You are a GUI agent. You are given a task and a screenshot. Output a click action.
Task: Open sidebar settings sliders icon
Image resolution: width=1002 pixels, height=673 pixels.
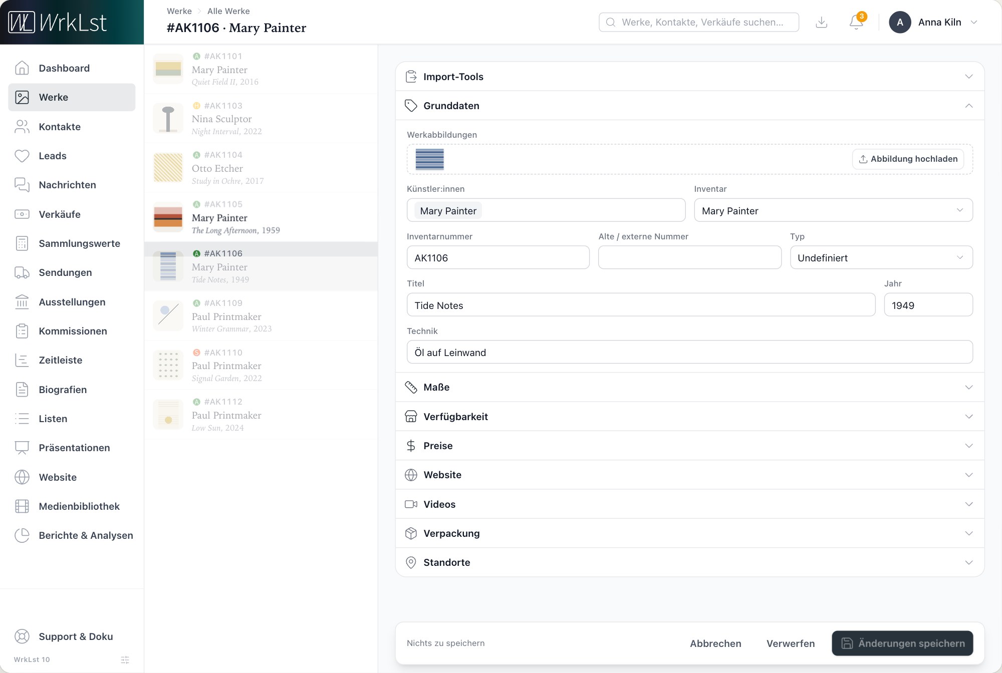coord(125,660)
